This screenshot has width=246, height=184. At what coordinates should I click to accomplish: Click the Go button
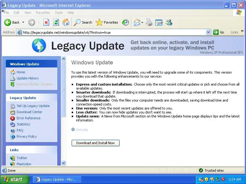[x=219, y=32]
